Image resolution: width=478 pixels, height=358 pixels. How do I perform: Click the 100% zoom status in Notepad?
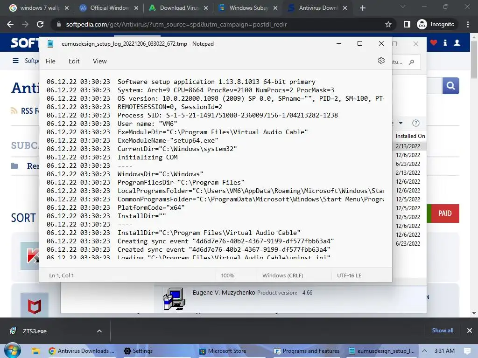click(x=227, y=275)
